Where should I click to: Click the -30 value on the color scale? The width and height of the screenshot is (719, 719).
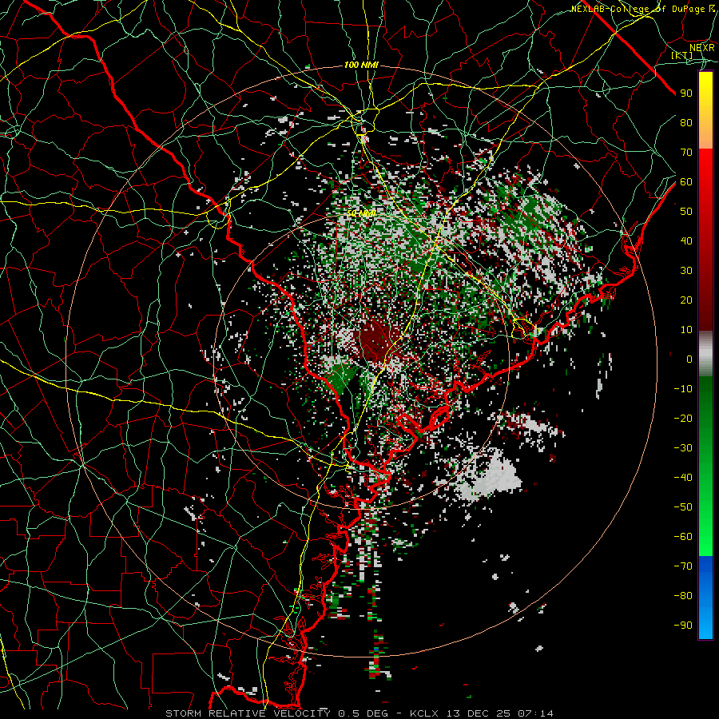(683, 448)
